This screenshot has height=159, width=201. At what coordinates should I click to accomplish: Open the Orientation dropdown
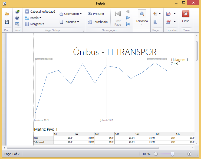coord(70,14)
